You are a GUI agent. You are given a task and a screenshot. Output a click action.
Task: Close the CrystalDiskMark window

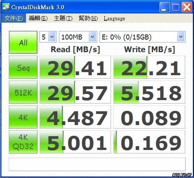click(187, 7)
